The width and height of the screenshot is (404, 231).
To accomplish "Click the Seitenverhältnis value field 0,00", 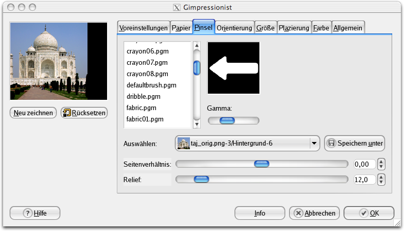I will click(364, 164).
